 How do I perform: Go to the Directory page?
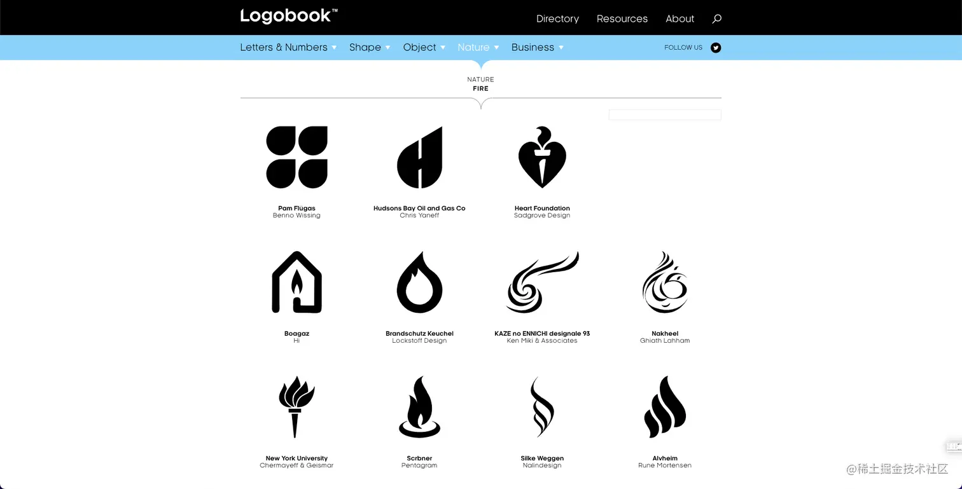(557, 19)
